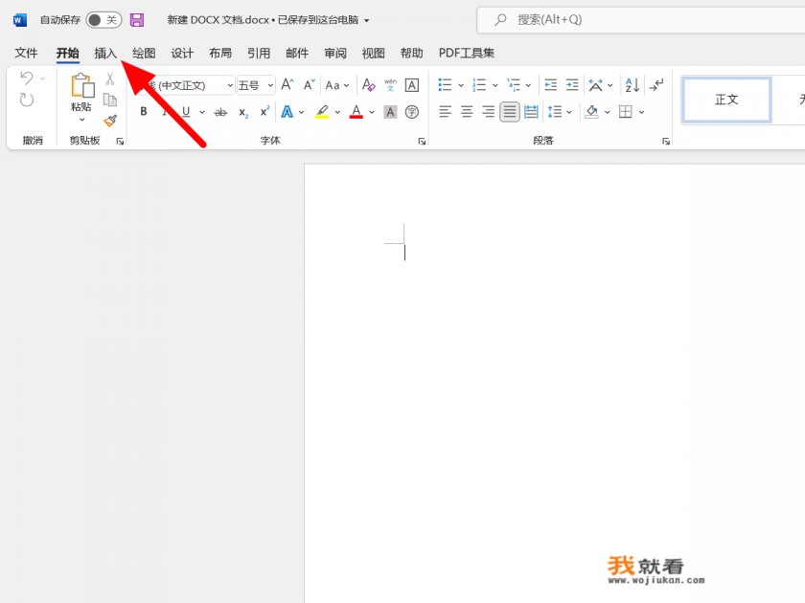Apply the 正文 style
Image resolution: width=805 pixels, height=603 pixels.
pos(725,99)
